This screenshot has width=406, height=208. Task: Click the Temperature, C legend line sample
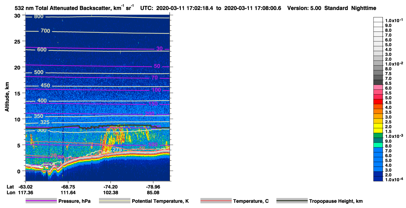[x=216, y=201]
